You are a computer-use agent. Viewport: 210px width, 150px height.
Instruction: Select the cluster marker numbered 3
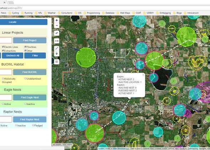205,39
